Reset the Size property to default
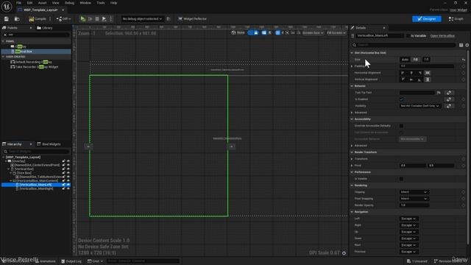This screenshot has height=265, width=471. point(464,60)
